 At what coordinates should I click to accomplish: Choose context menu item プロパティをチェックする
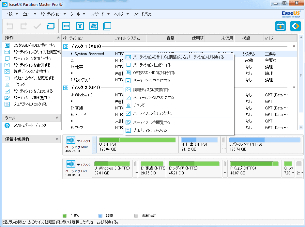pyautogui.click(x=179, y=130)
